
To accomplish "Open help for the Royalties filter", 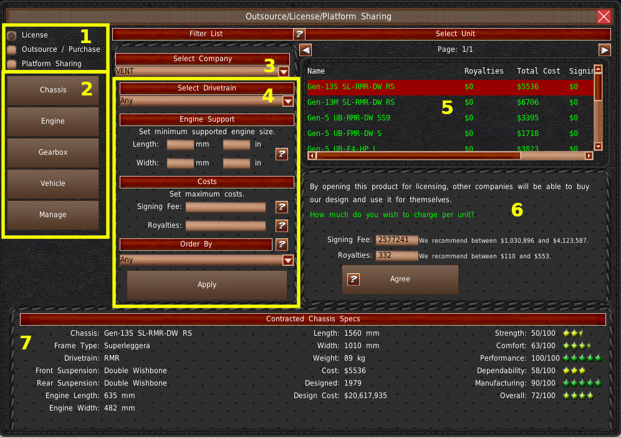I will click(x=282, y=226).
